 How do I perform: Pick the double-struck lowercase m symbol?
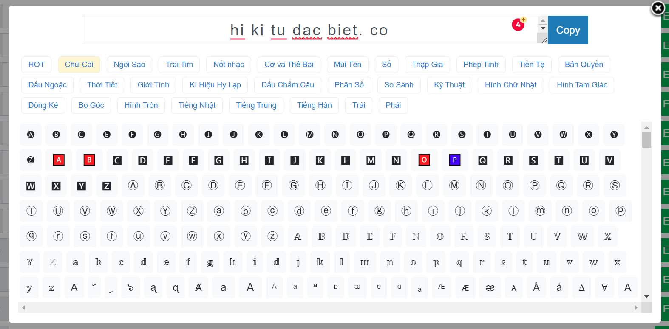pos(365,262)
